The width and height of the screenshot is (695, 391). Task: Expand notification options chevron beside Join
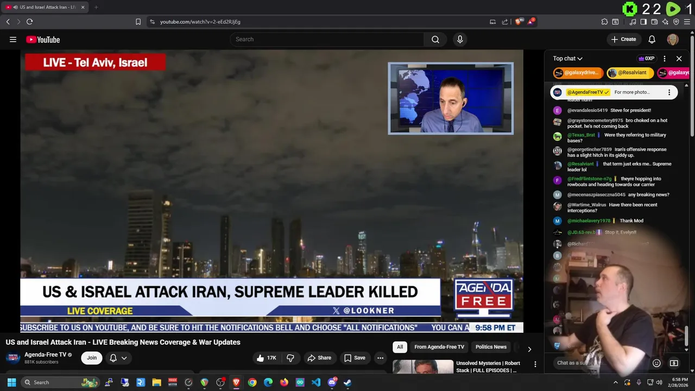tap(124, 358)
